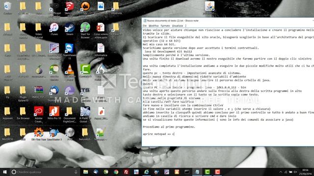
Task: Select the VLC media player shortcut
Action: [x=70, y=72]
